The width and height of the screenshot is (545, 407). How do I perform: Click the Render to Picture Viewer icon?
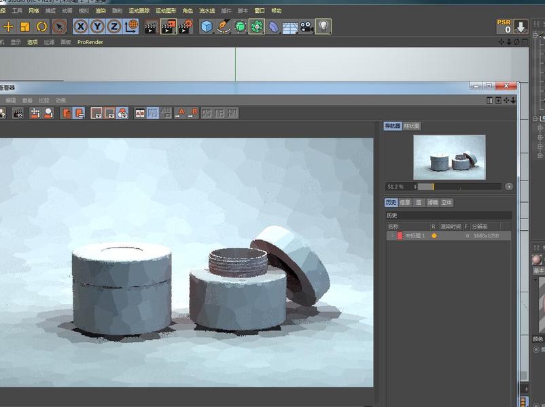(x=168, y=26)
